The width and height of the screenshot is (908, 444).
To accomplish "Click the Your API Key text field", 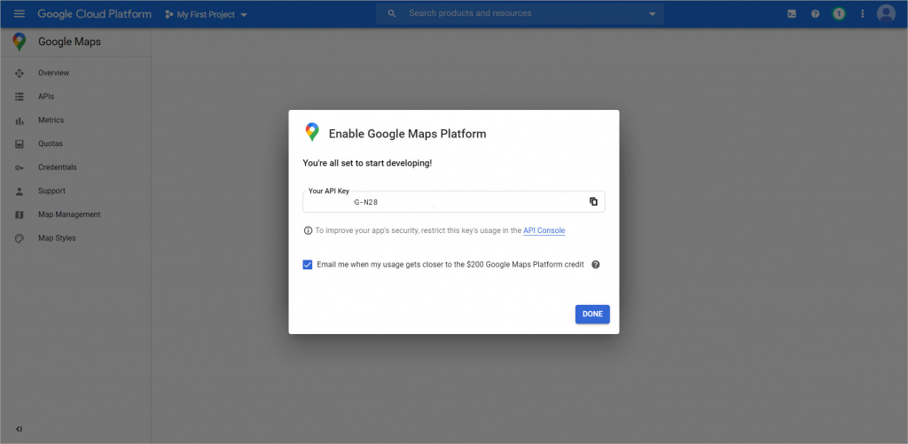I will pos(443,202).
